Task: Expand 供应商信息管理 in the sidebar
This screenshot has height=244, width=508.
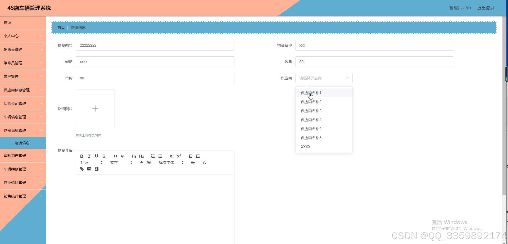Action: (23, 90)
